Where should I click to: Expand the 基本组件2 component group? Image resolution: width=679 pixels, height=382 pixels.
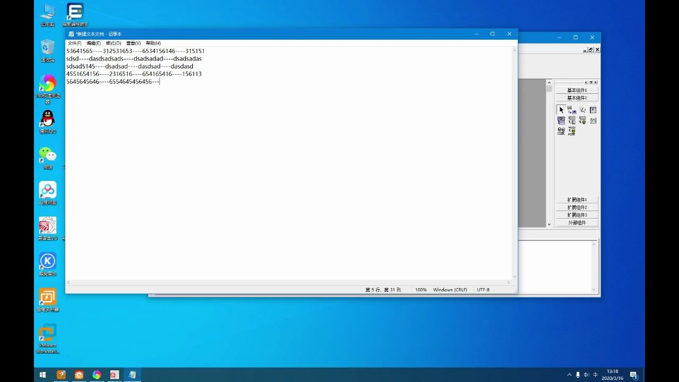[x=577, y=98]
